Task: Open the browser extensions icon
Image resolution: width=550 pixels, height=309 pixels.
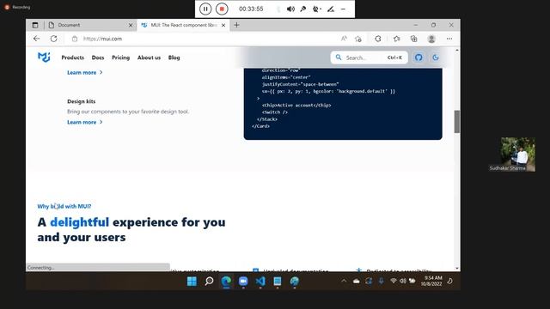Action: point(378,39)
